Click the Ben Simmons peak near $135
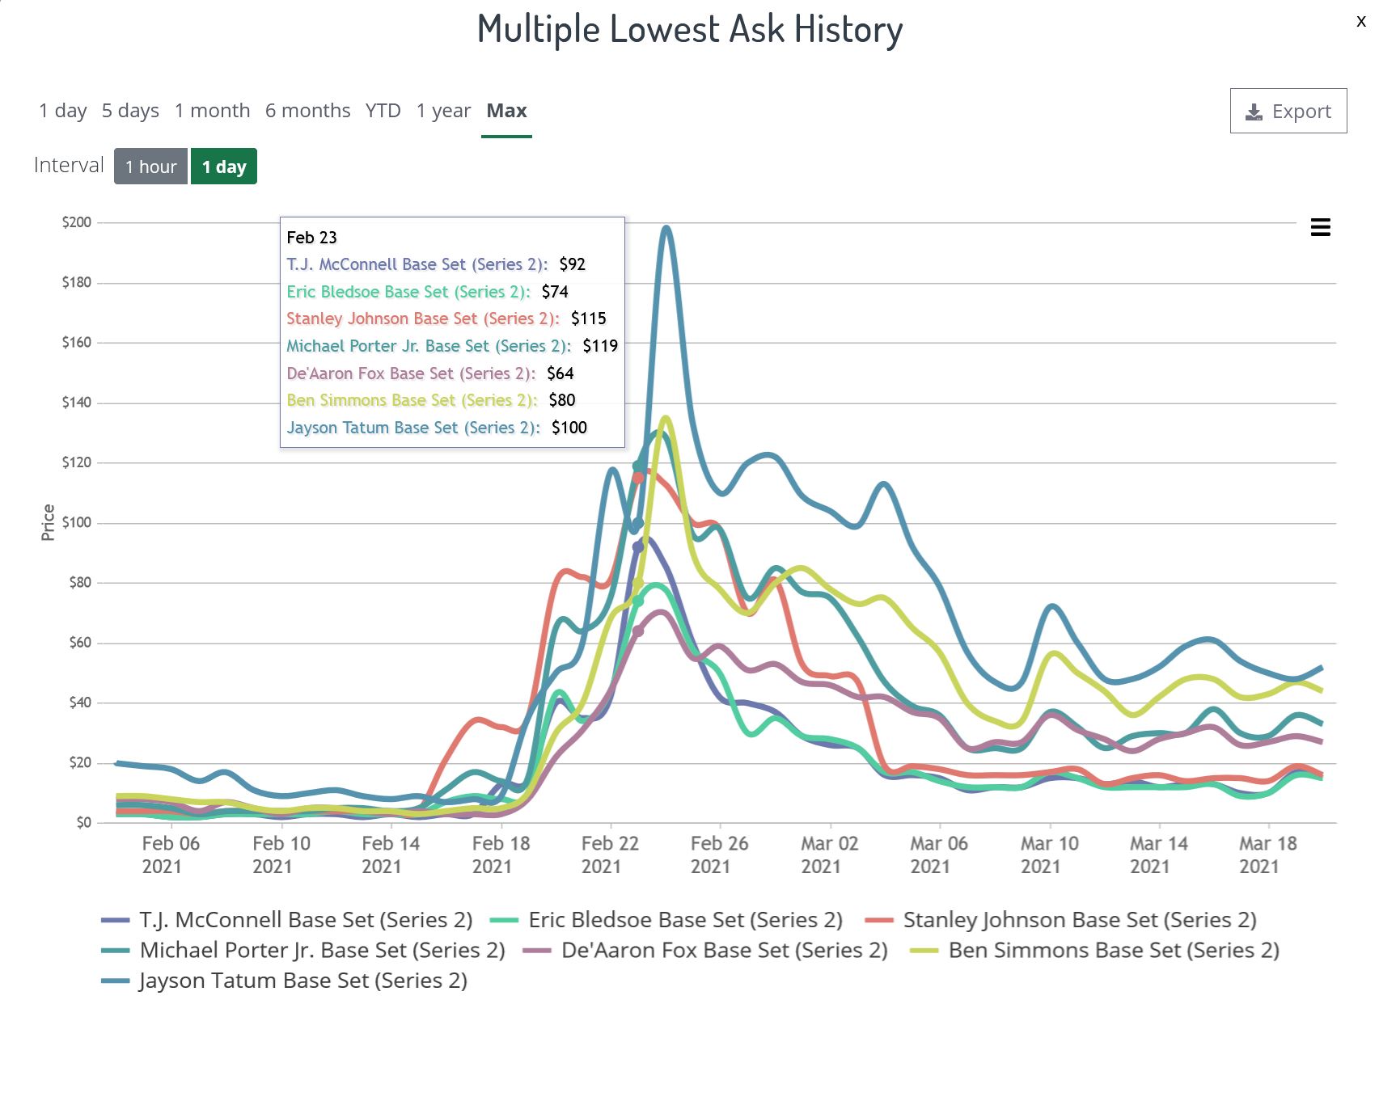The height and width of the screenshot is (1097, 1379). click(x=666, y=419)
